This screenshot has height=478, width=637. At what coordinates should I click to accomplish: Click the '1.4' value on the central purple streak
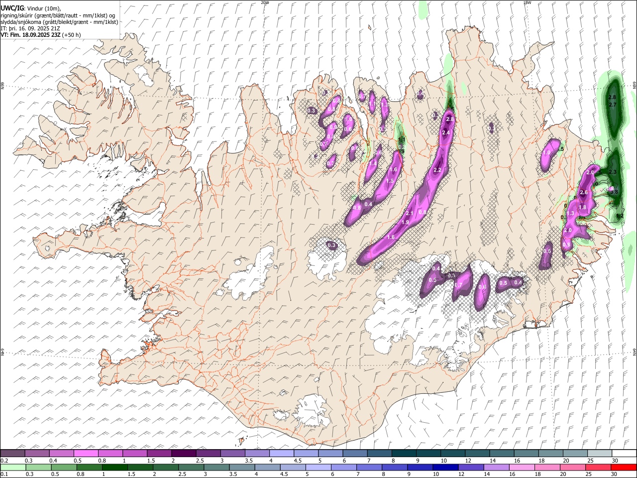click(x=373, y=163)
